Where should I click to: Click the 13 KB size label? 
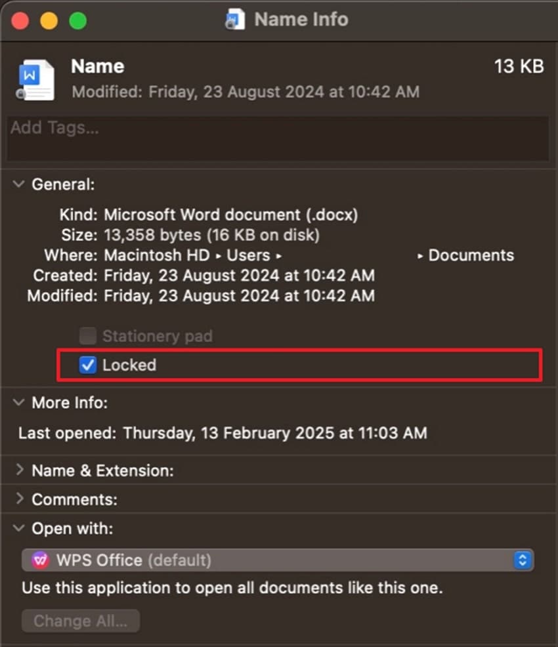(519, 66)
